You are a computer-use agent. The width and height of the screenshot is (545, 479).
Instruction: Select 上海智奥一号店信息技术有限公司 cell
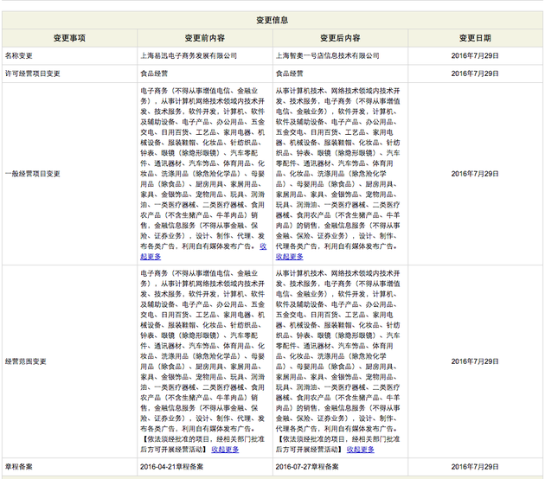pos(327,56)
